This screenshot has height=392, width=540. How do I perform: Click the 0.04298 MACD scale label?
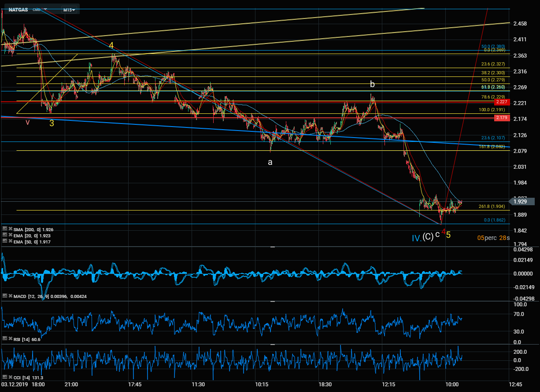pyautogui.click(x=522, y=250)
